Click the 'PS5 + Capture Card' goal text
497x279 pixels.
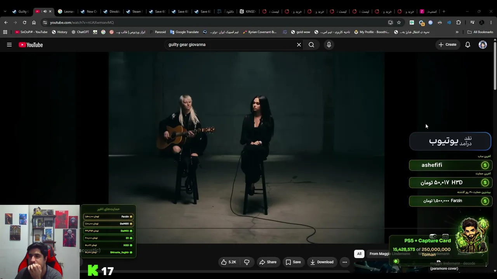(x=427, y=241)
